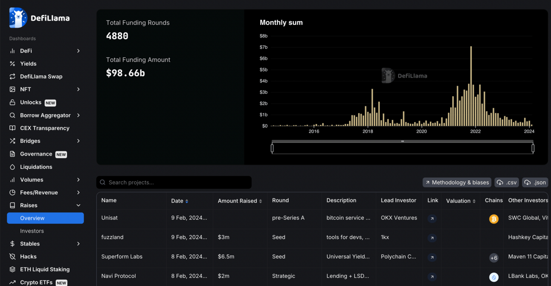Expand the DeFi sidebar section
Viewport: 551px width, 286px height.
pyautogui.click(x=78, y=51)
